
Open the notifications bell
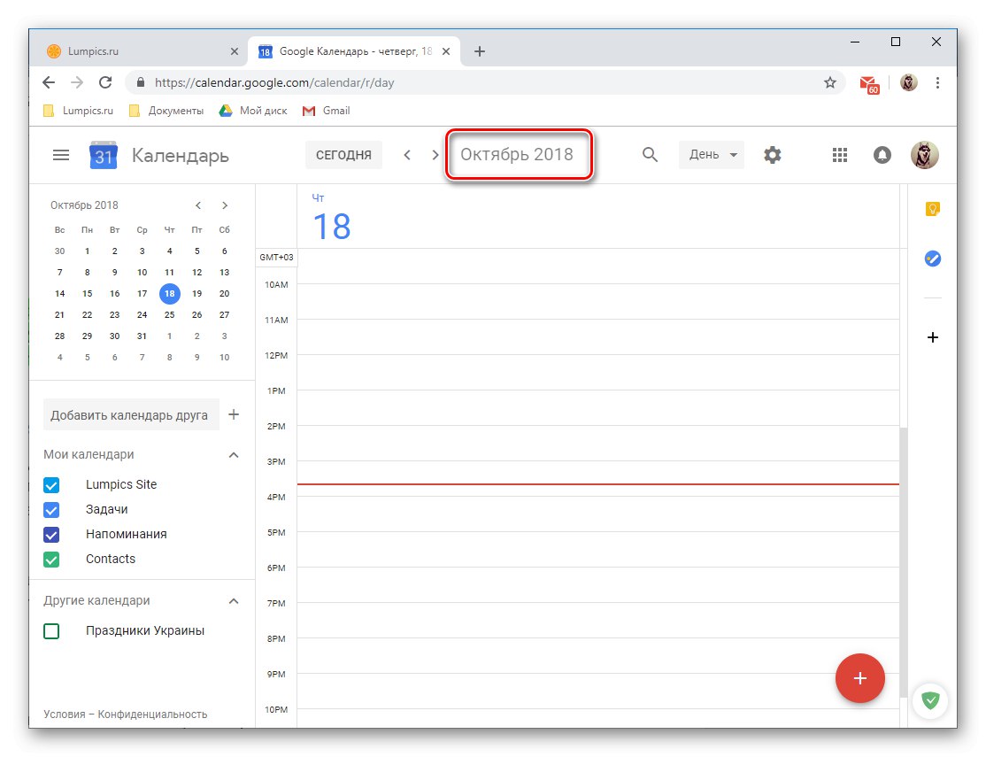[x=882, y=154]
